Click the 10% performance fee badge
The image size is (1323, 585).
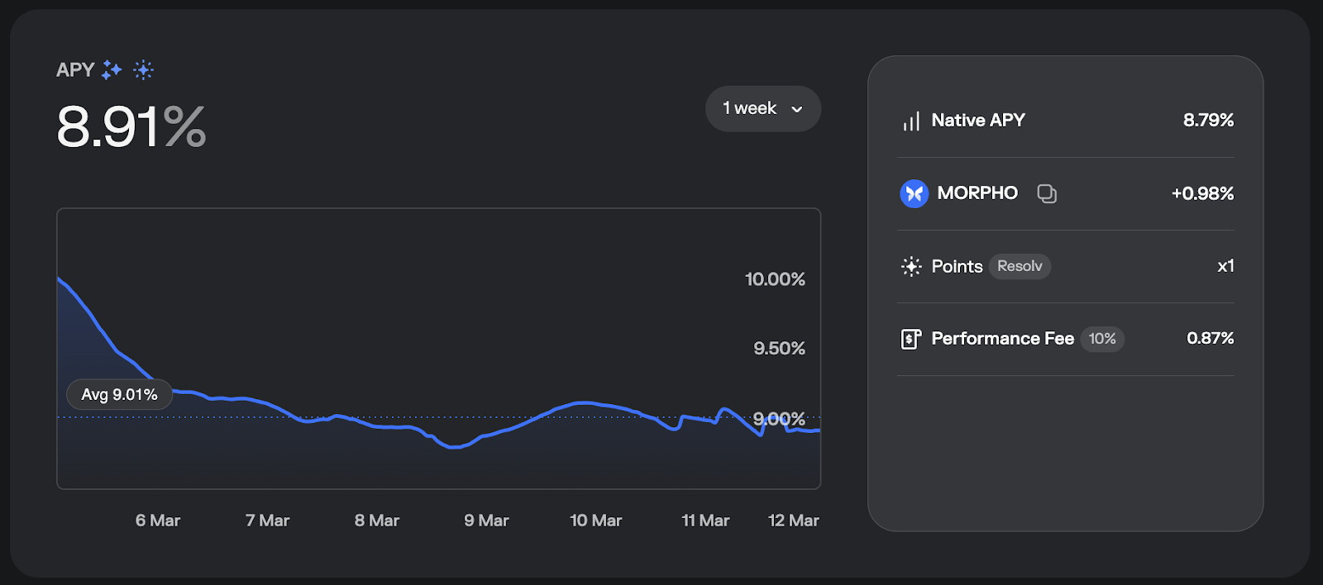(1102, 339)
